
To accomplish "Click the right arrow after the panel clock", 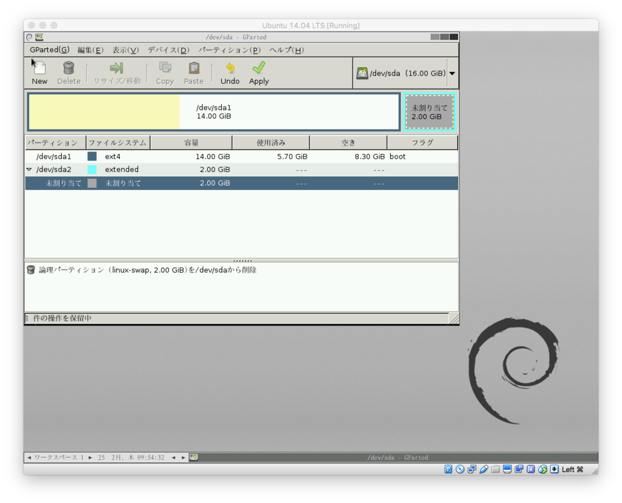I will click(x=183, y=458).
